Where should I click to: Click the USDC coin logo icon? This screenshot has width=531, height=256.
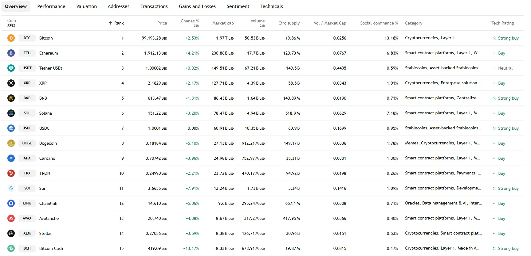pyautogui.click(x=11, y=128)
